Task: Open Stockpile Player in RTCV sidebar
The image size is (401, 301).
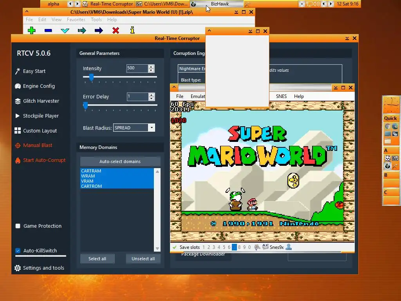Action: click(x=36, y=116)
